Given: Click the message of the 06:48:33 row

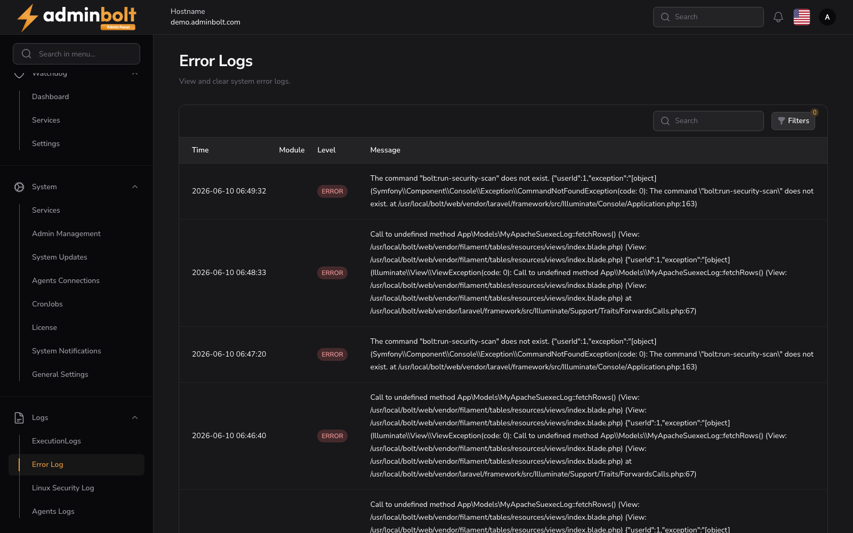Looking at the screenshot, I should [x=578, y=273].
